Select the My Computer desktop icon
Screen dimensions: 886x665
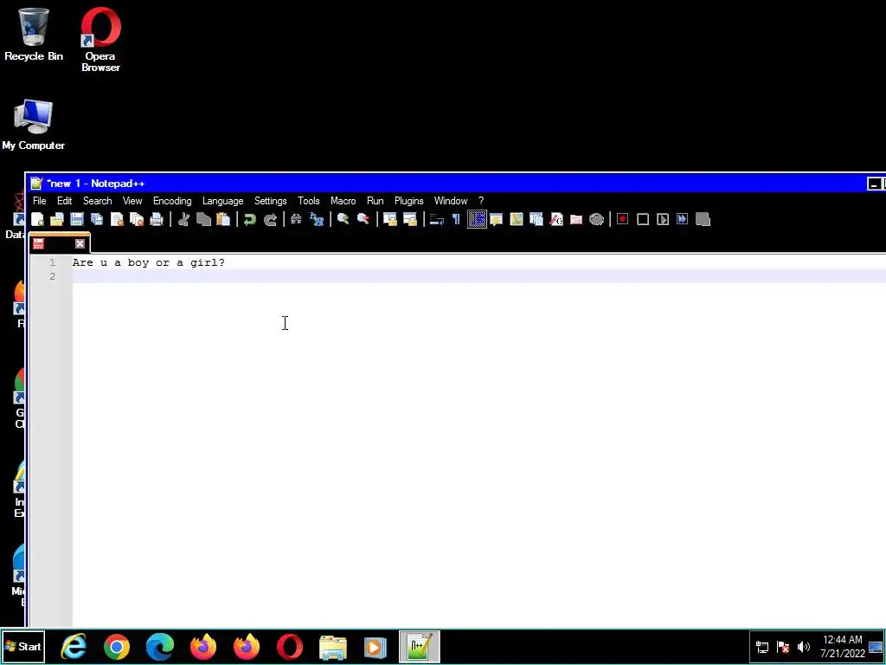(34, 125)
